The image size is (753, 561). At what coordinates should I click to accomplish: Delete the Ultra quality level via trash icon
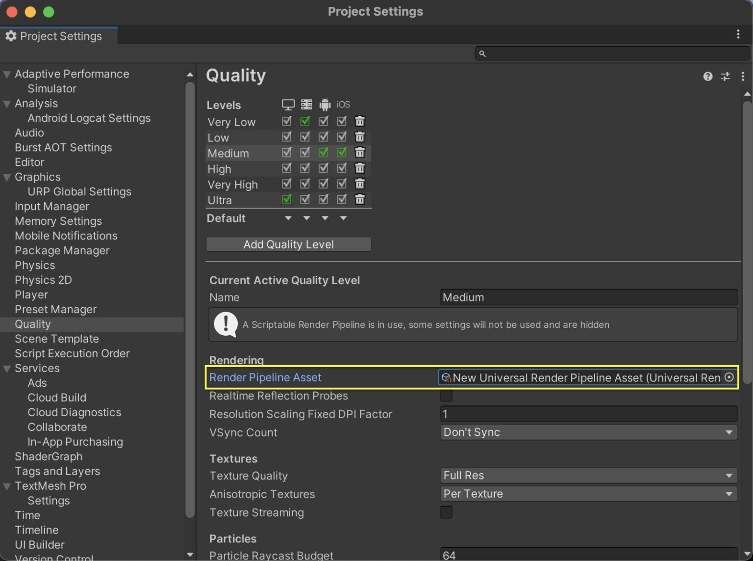[x=360, y=199]
